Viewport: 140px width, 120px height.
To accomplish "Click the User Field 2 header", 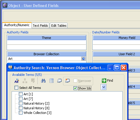I will coord(117,54).
